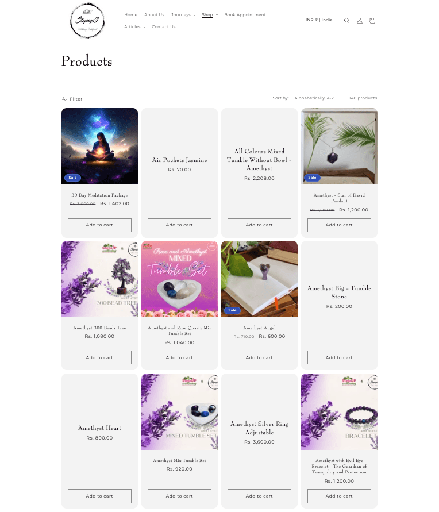
Task: Open the Filter options
Action: pyautogui.click(x=72, y=99)
